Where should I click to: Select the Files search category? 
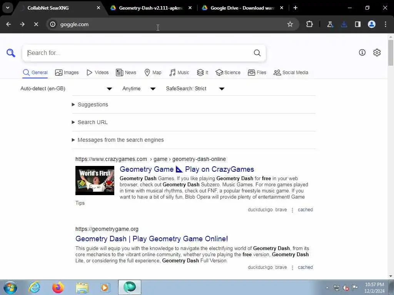tap(257, 73)
